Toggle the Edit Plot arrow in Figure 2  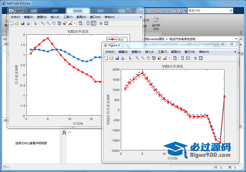tap(130, 58)
